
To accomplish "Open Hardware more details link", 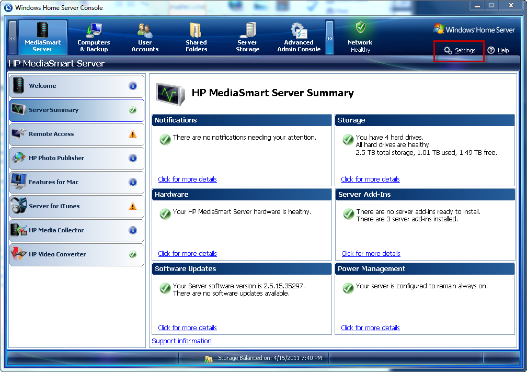I will point(187,254).
